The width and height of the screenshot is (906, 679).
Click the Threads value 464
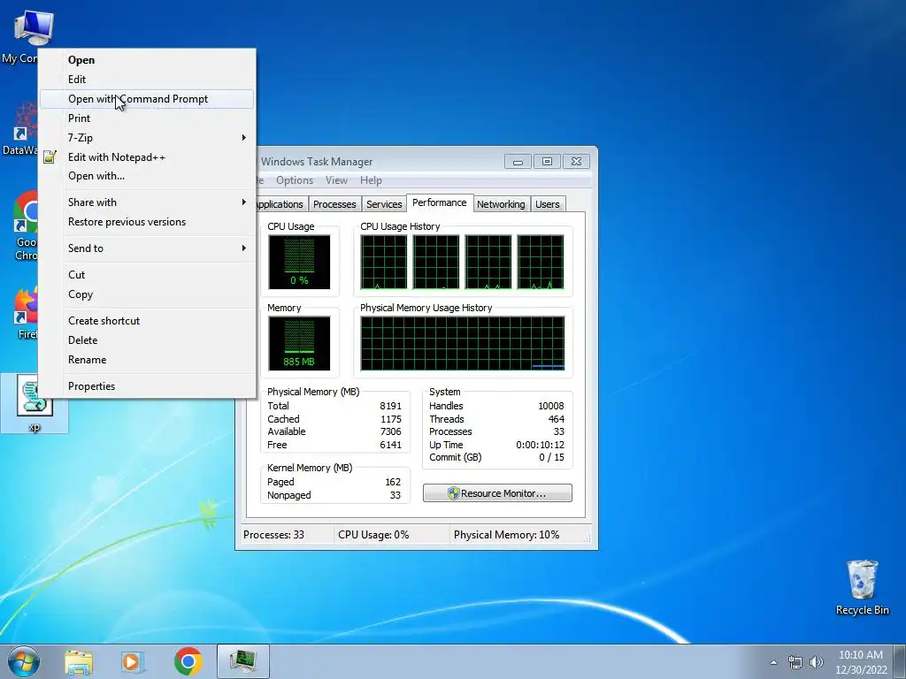pyautogui.click(x=557, y=419)
